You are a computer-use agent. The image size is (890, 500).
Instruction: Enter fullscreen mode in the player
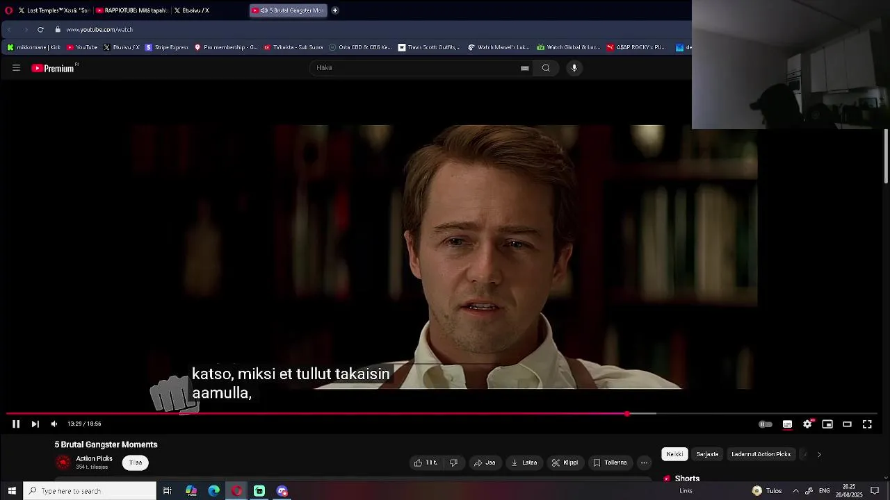pos(867,424)
